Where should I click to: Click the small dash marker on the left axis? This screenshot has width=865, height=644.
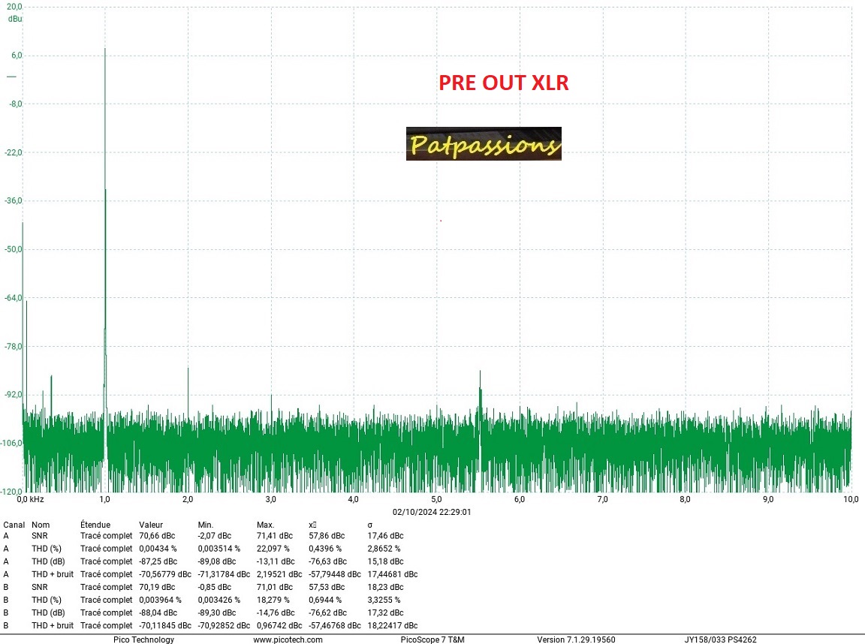coord(11,77)
